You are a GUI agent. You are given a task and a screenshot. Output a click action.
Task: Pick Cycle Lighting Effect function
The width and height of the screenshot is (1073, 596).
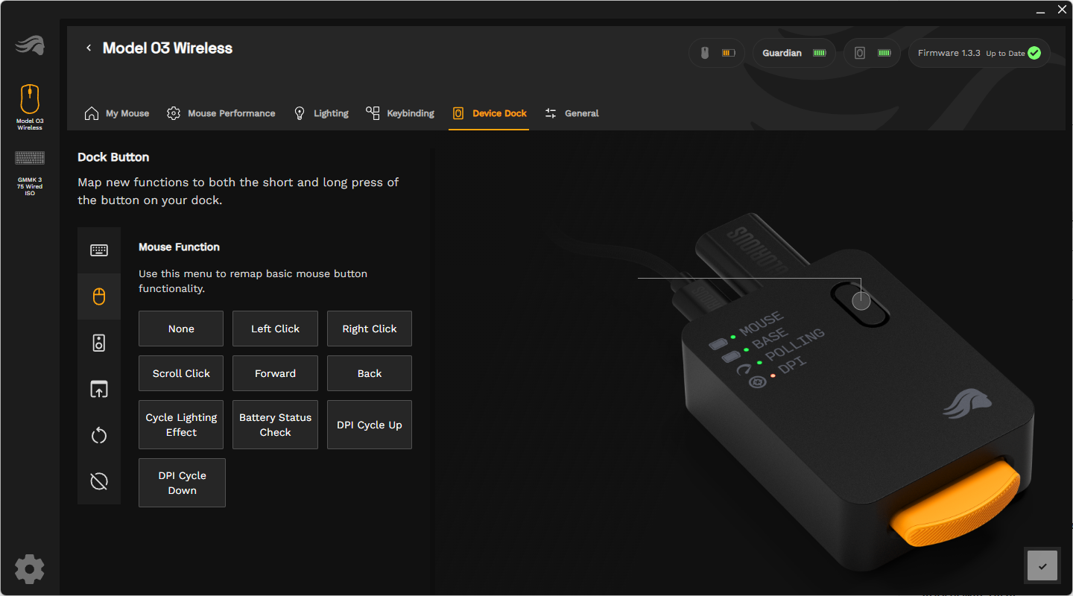181,425
